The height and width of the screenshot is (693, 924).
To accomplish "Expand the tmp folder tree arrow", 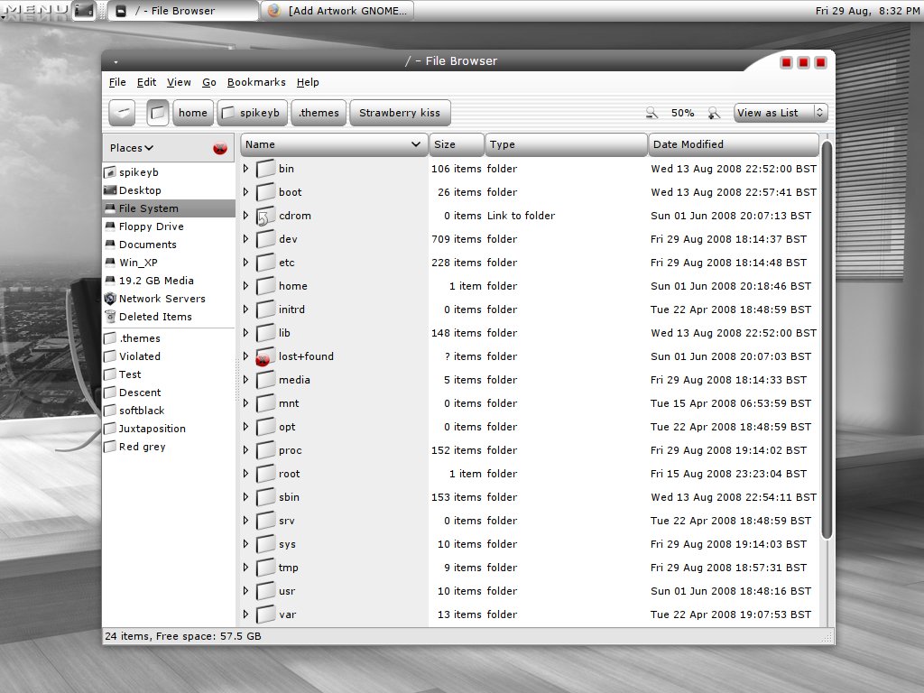I will pyautogui.click(x=245, y=568).
